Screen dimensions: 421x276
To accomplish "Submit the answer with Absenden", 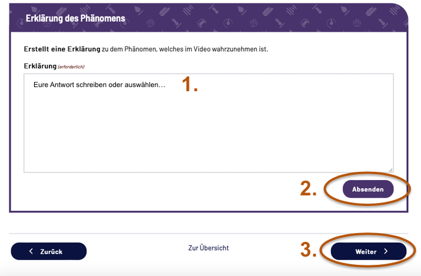I will tap(368, 189).
